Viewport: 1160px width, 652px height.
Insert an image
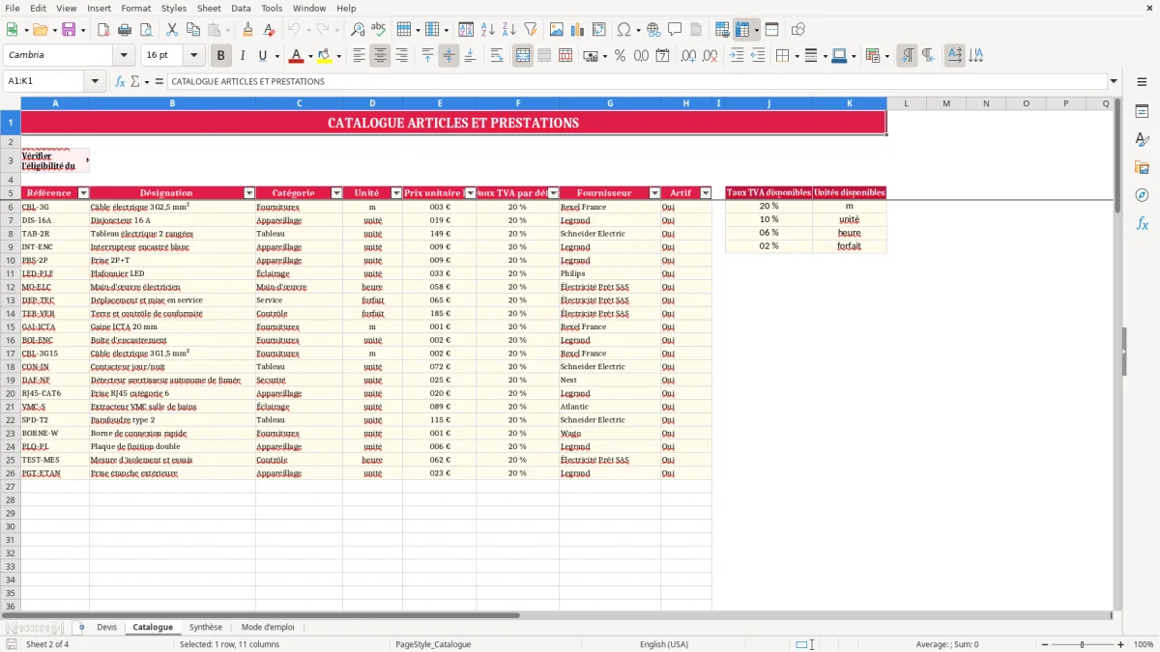[x=557, y=30]
